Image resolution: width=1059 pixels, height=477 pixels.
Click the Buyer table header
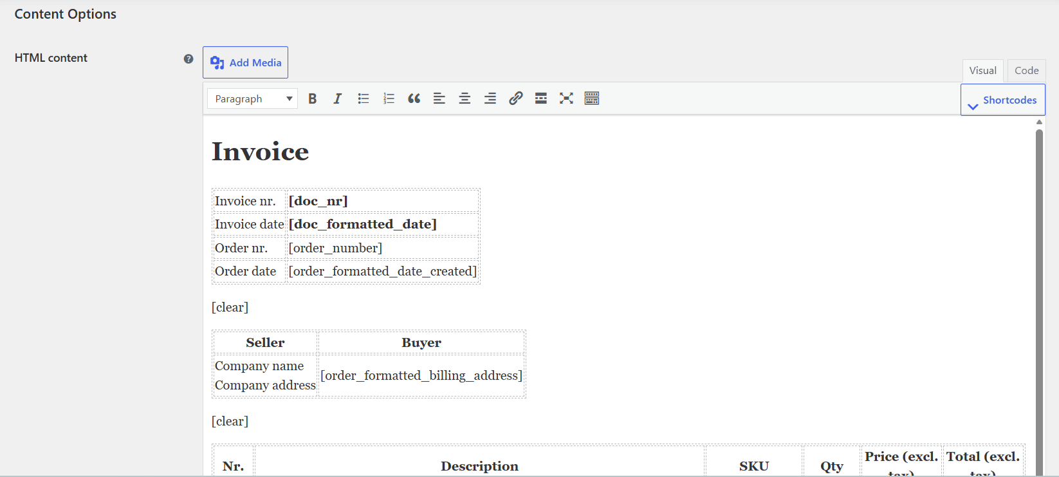(421, 342)
